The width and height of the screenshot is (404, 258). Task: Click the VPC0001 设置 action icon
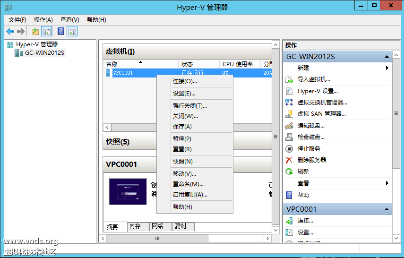point(289,232)
